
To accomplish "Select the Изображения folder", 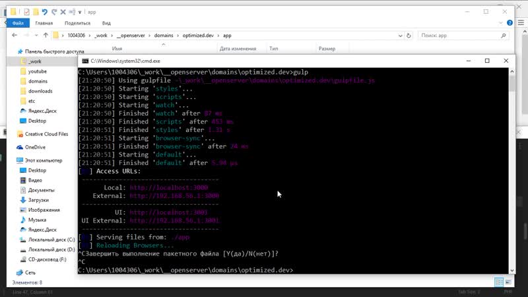I will pos(44,210).
